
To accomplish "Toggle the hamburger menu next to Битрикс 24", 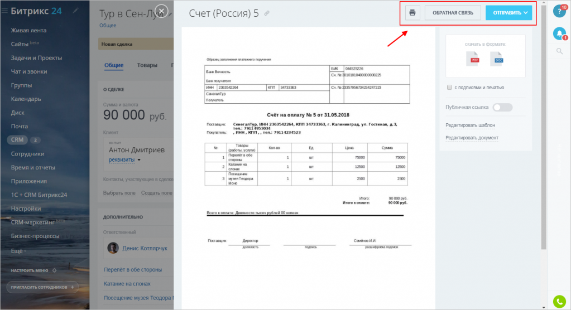I will click(x=4, y=11).
